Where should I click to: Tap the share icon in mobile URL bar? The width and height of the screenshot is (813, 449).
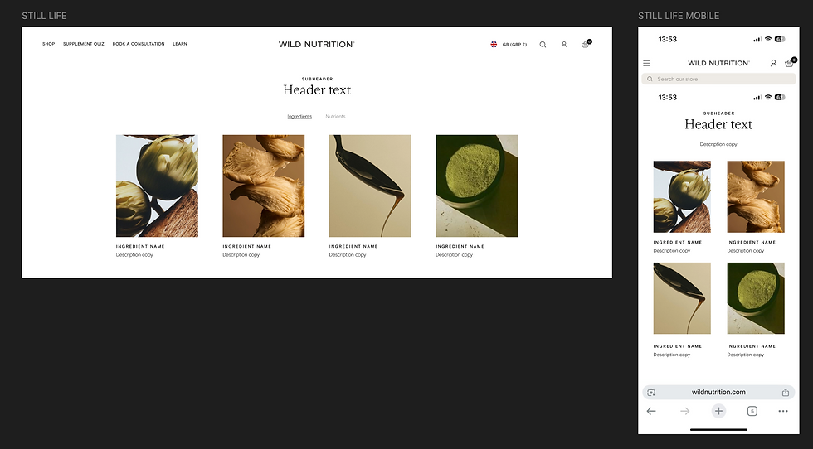[x=786, y=393]
